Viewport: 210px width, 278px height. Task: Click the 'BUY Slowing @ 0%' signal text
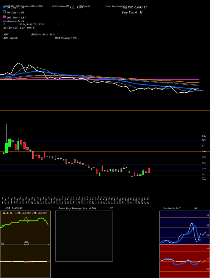pos(66,38)
